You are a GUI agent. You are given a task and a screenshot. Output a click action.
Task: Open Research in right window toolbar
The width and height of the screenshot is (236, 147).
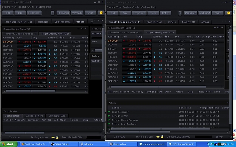tap(190, 13)
